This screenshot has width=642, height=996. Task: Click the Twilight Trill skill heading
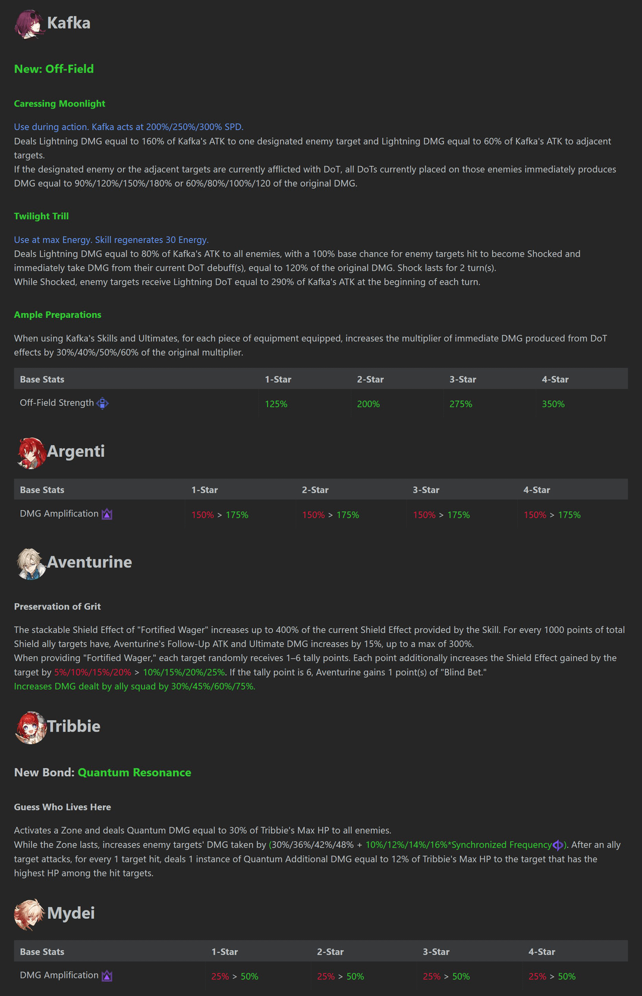(42, 216)
